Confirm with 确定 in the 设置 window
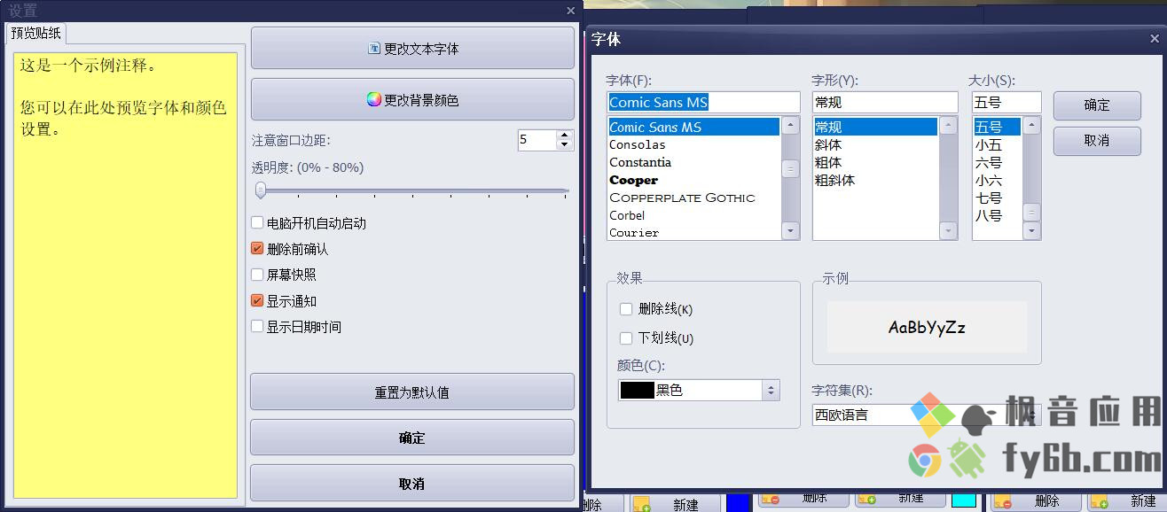 click(412, 438)
